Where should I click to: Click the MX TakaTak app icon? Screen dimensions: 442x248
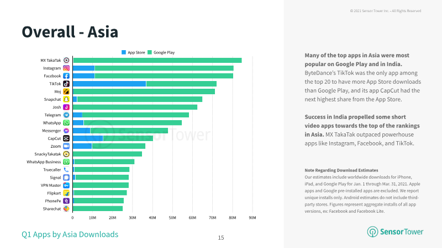(66, 60)
